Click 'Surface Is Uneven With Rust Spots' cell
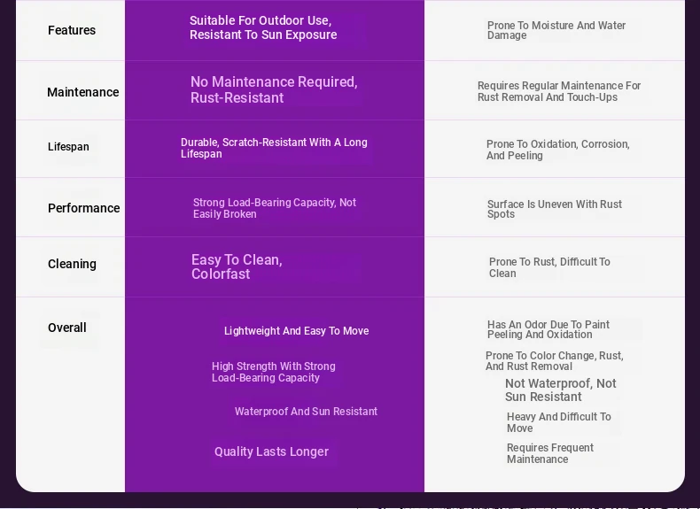Viewport: 700px width, 509px height. click(x=554, y=209)
